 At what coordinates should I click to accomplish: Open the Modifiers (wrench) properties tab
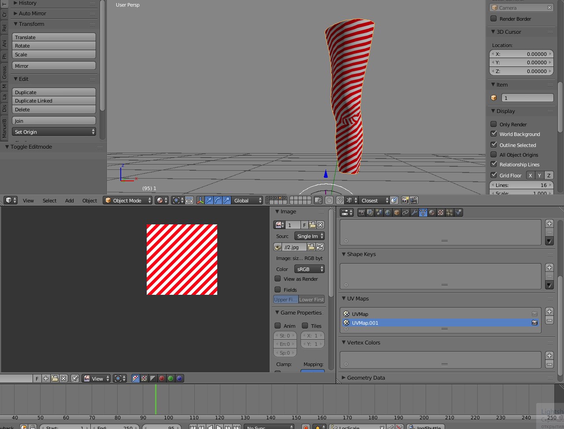(x=414, y=213)
